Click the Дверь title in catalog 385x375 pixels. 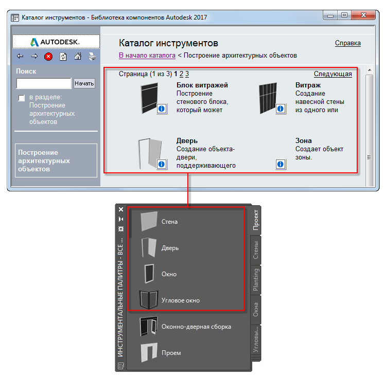[187, 140]
